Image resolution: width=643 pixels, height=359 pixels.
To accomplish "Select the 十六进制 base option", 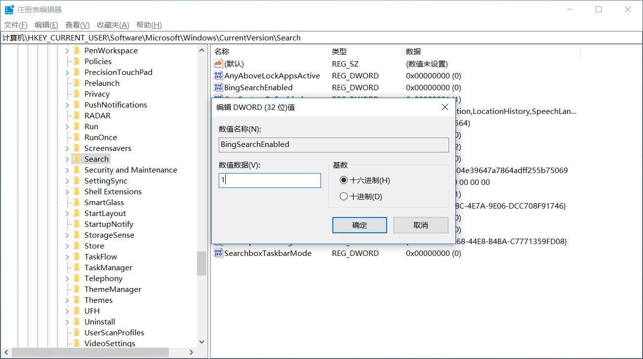I will (x=344, y=180).
